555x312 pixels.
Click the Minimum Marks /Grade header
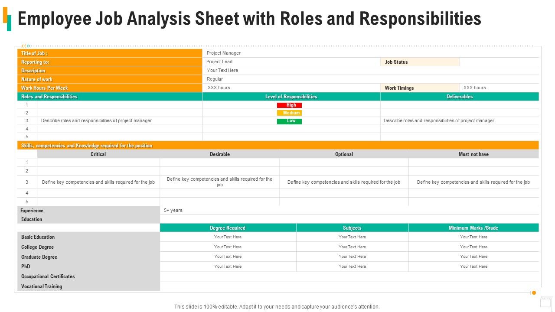click(x=473, y=228)
